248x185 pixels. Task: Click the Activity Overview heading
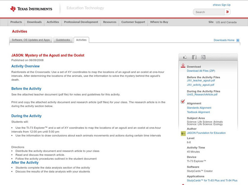[25, 66]
